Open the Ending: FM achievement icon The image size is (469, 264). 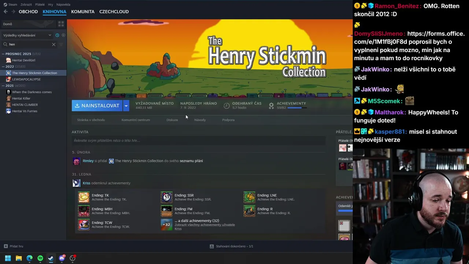[x=166, y=211]
